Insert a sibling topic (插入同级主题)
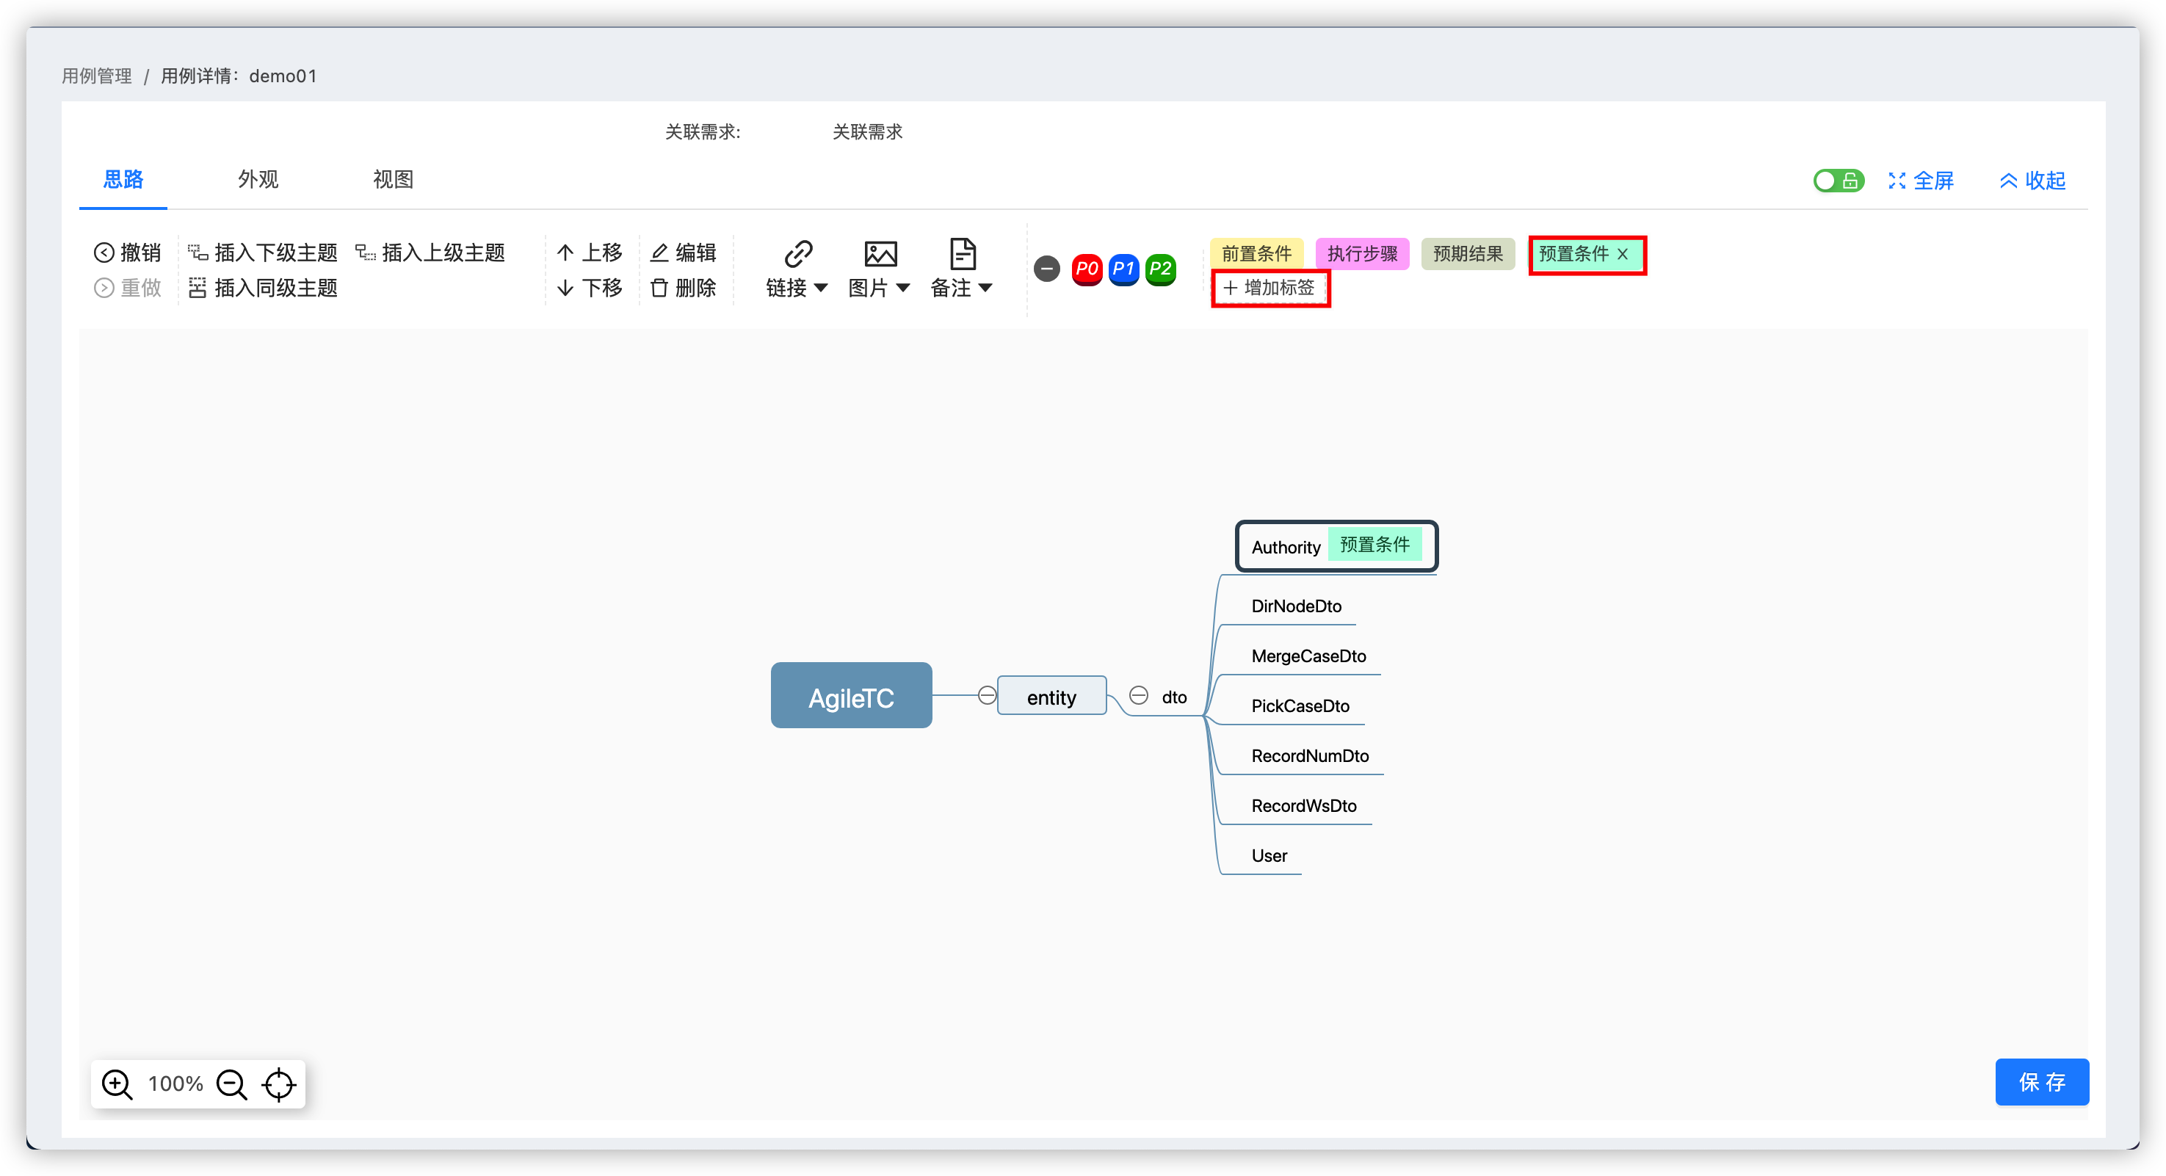2166x1176 pixels. click(x=262, y=288)
